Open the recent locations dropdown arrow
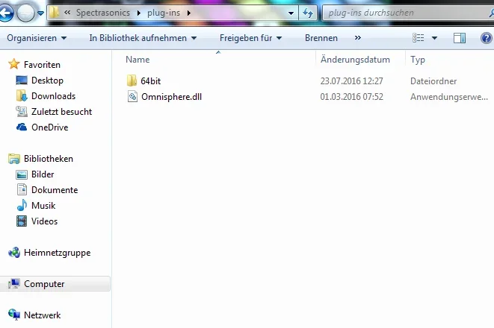 [40, 13]
